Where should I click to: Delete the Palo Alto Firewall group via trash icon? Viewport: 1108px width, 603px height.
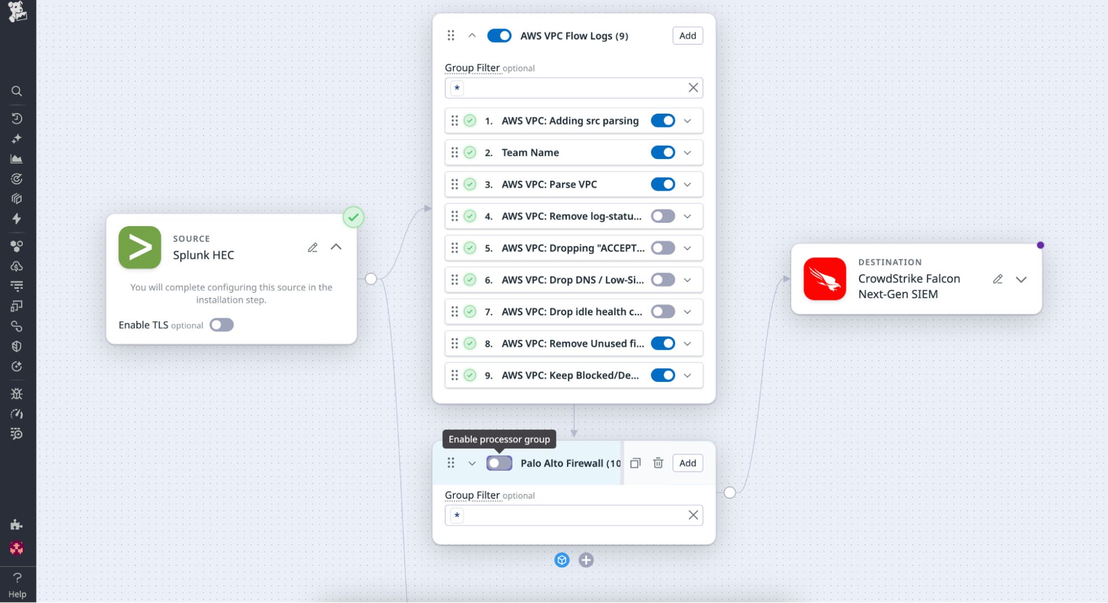[x=658, y=463]
